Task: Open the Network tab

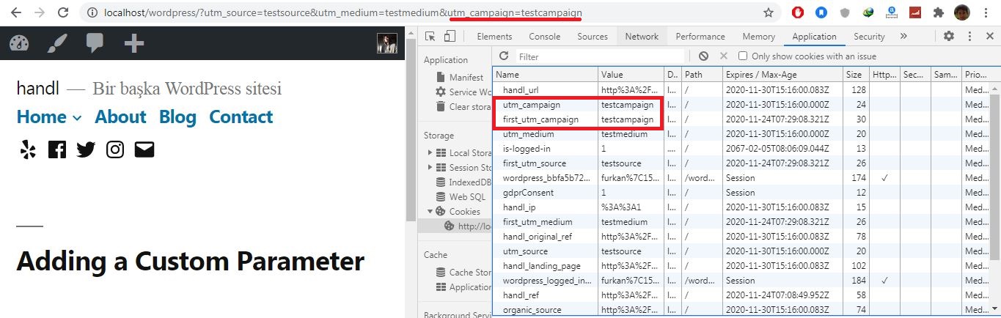Action: tap(641, 37)
